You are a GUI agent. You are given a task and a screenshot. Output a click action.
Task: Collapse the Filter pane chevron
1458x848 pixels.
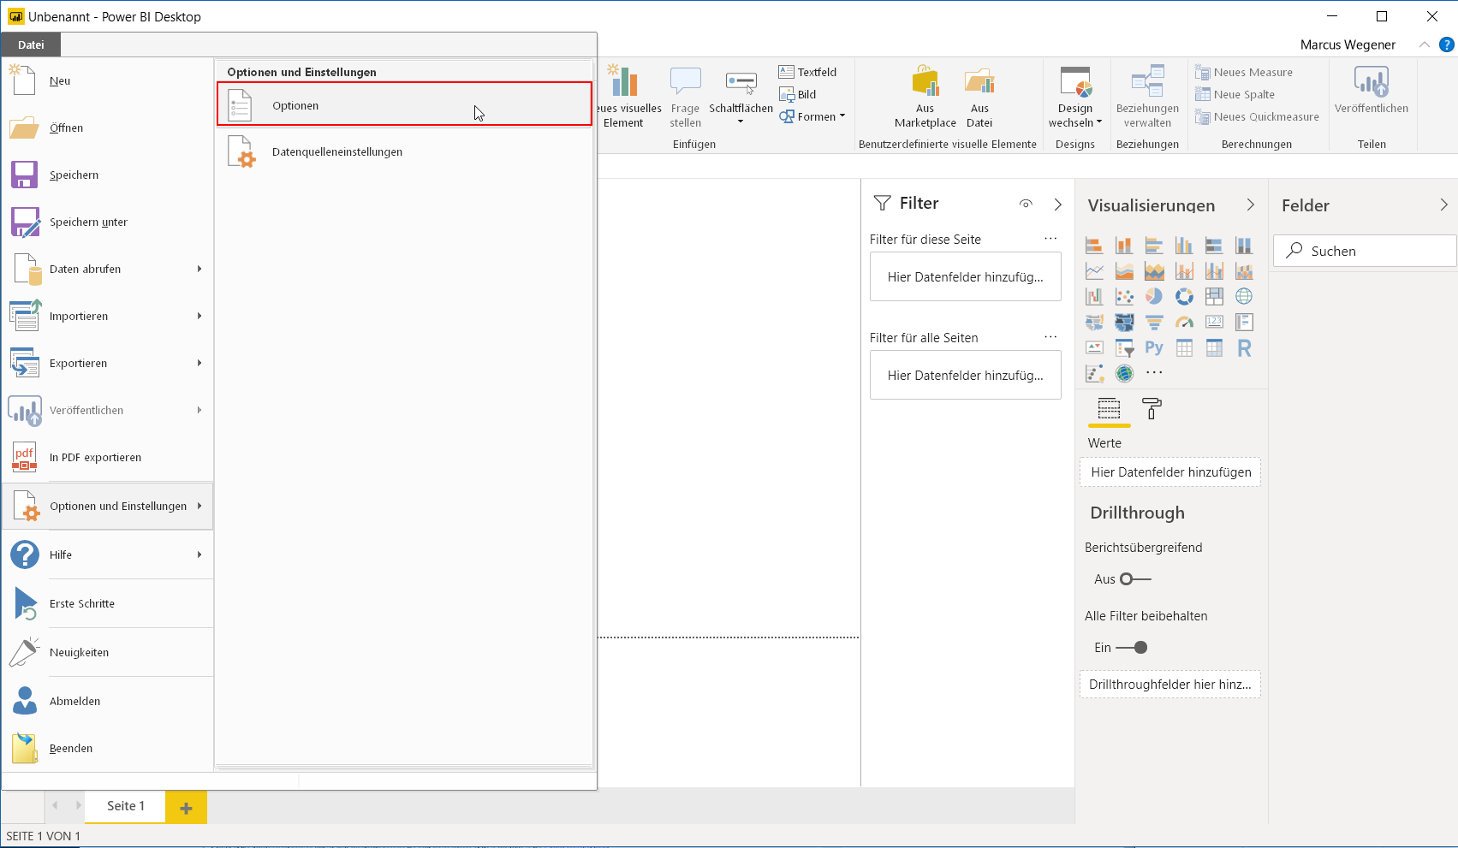1058,204
